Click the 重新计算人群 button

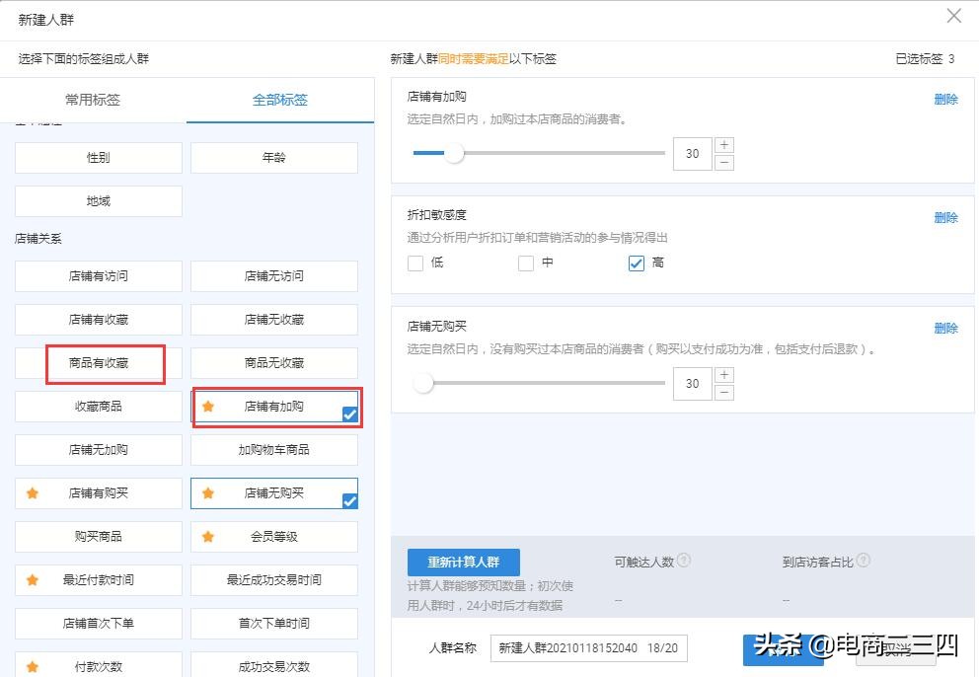click(x=464, y=562)
